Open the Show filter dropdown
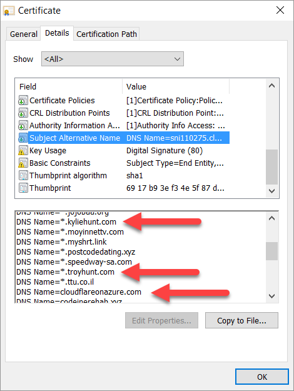 pos(113,59)
